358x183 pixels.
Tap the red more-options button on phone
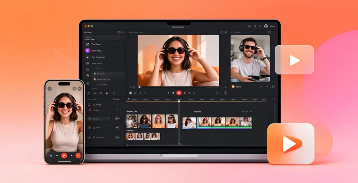tap(78, 155)
